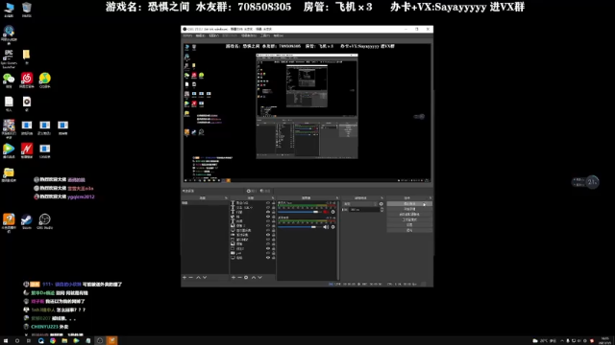Toggle visibility eye of the first source row
The width and height of the screenshot is (615, 345).
[x=268, y=203]
